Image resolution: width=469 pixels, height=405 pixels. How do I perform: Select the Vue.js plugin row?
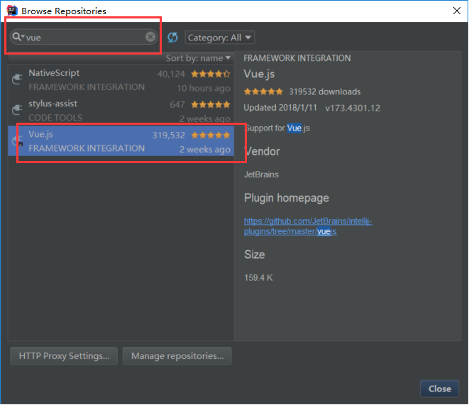(x=121, y=140)
